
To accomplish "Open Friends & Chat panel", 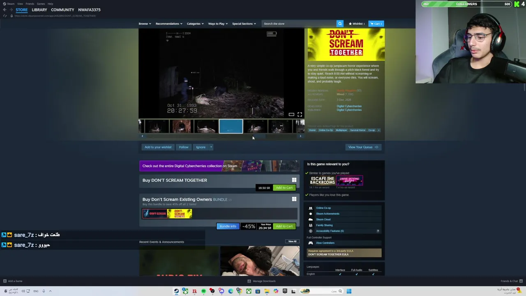I will click(511, 281).
